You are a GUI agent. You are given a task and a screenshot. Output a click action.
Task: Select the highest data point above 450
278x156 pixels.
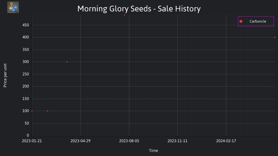coord(125,15)
